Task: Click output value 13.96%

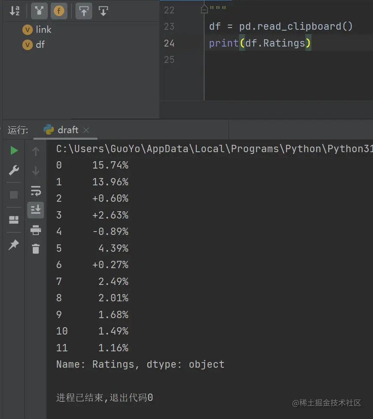Action: click(111, 182)
